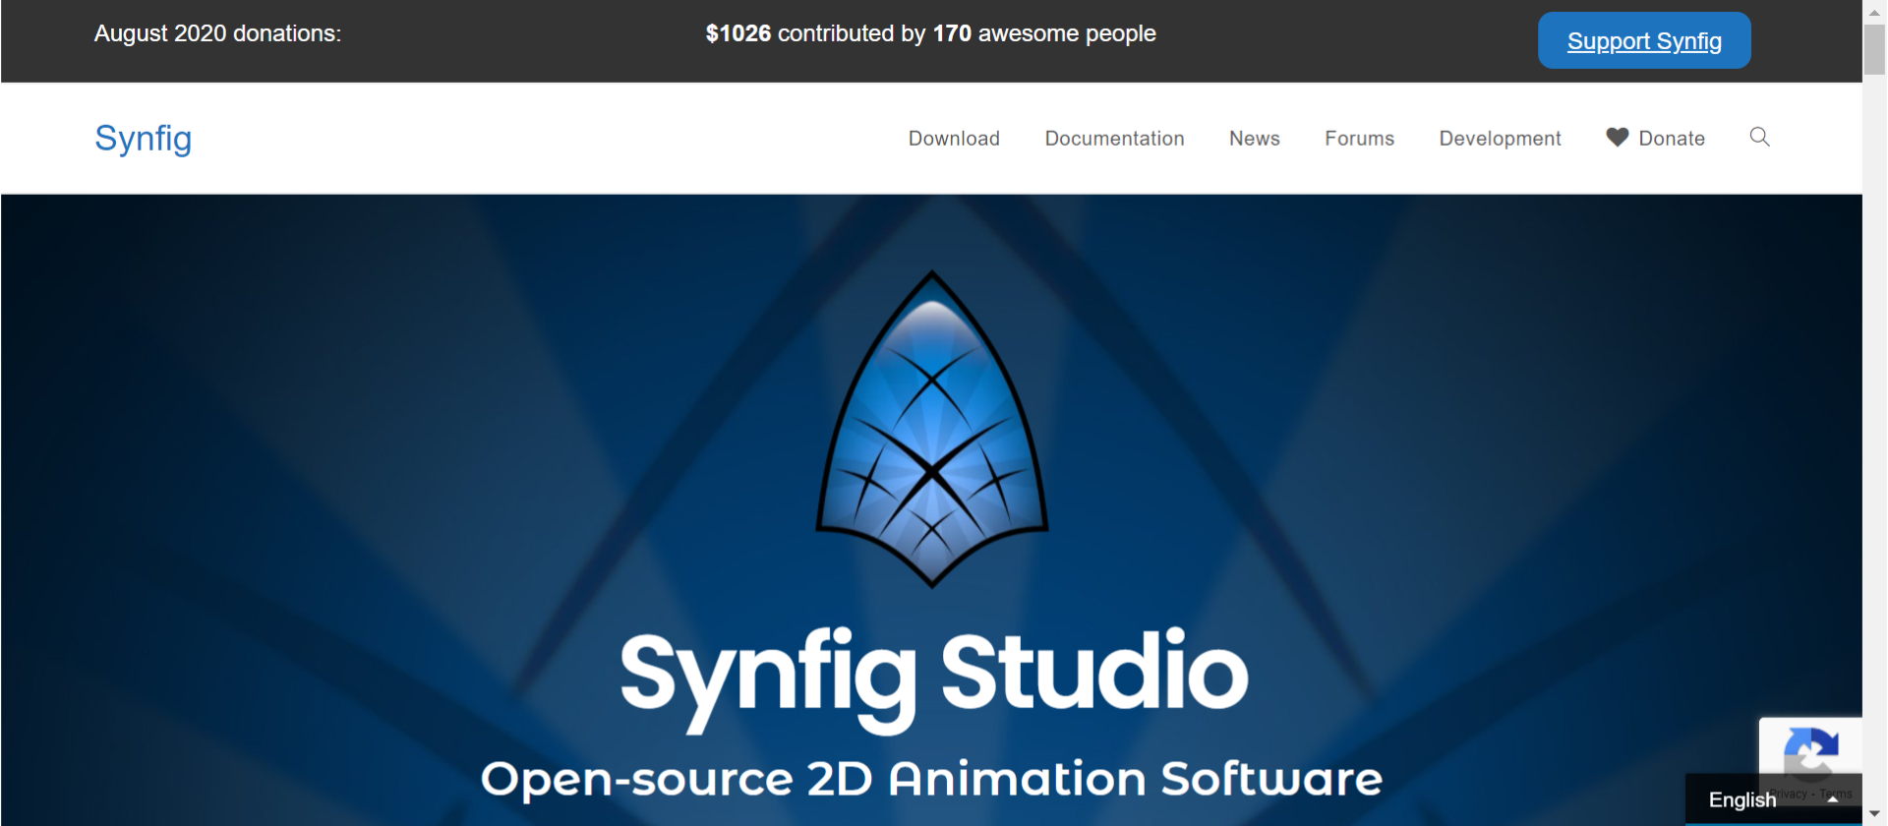
Task: Visit the Forums page
Action: (1359, 139)
